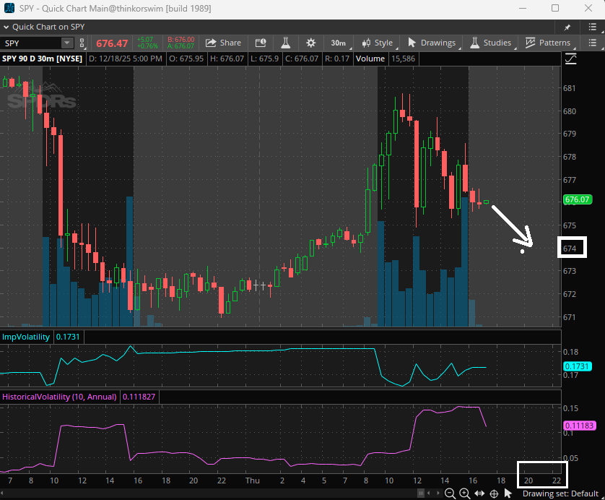Zoom out using magnifier minus icon
The height and width of the screenshot is (500, 605).
pos(450,493)
